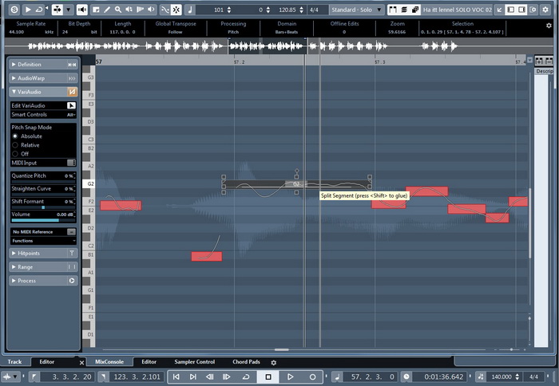This screenshot has width=559, height=386.
Task: Click the transport Stop button
Action: (268, 376)
